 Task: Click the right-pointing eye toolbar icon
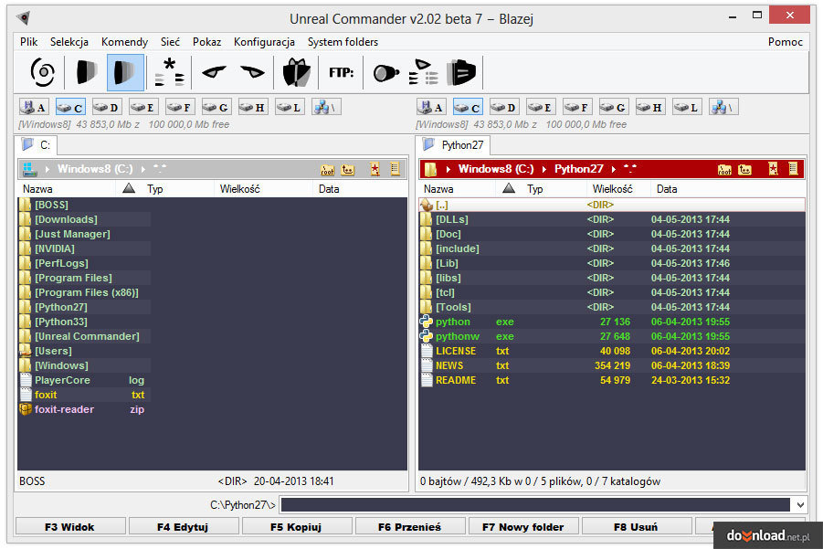point(252,72)
